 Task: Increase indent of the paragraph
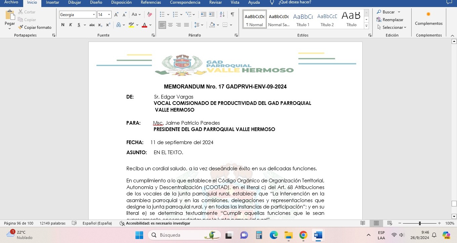[x=212, y=15]
